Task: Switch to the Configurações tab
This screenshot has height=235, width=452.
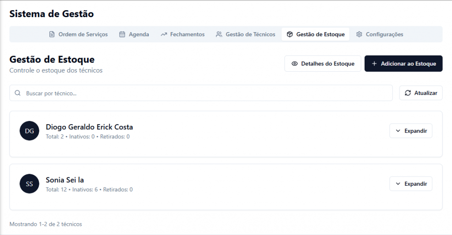Action: point(384,34)
